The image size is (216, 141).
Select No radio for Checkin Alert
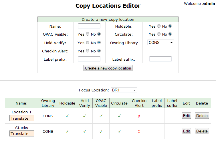(99, 51)
